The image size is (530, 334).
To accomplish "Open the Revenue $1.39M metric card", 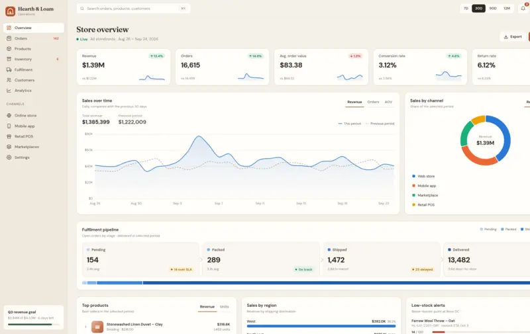I will point(123,67).
